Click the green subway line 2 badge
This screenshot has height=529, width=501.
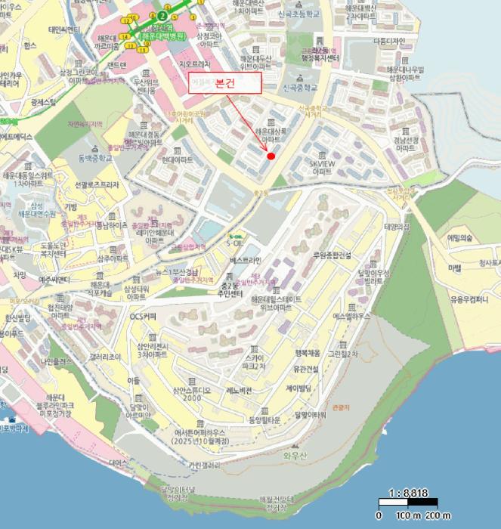(162, 15)
